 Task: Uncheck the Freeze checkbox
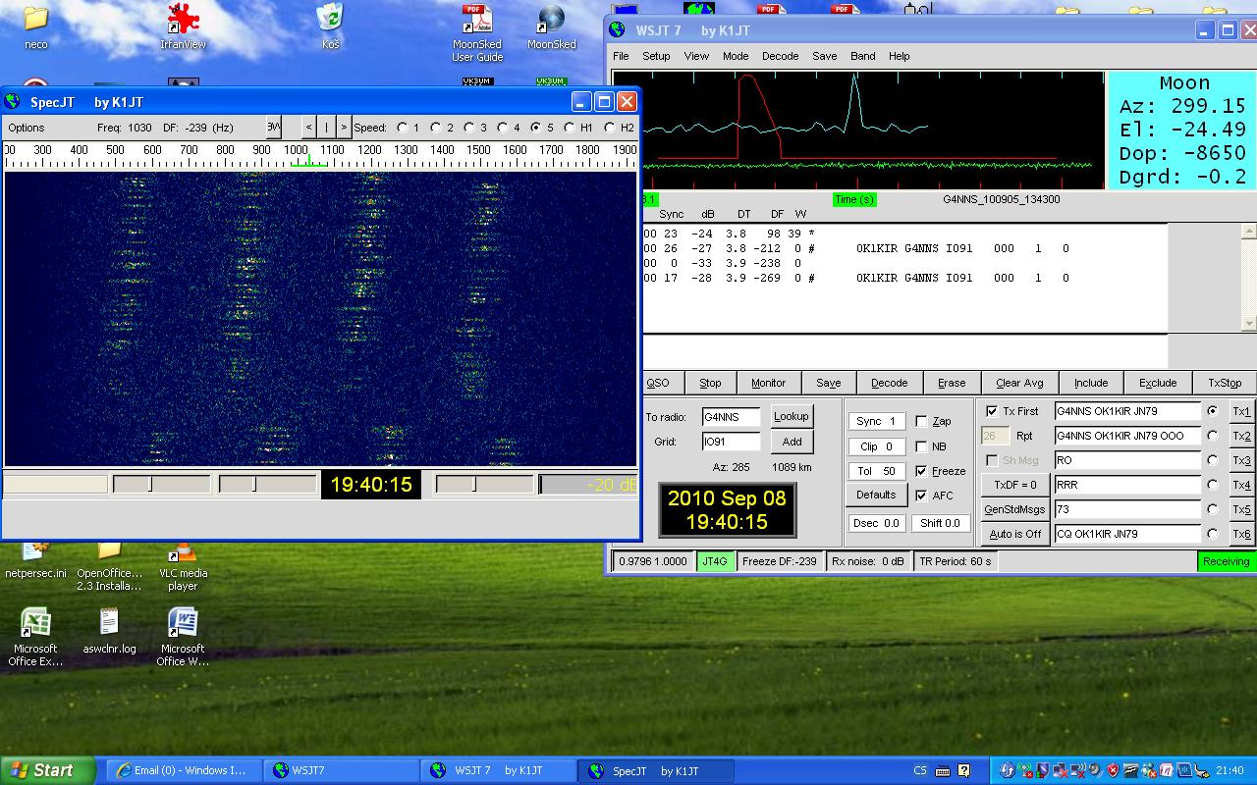921,471
